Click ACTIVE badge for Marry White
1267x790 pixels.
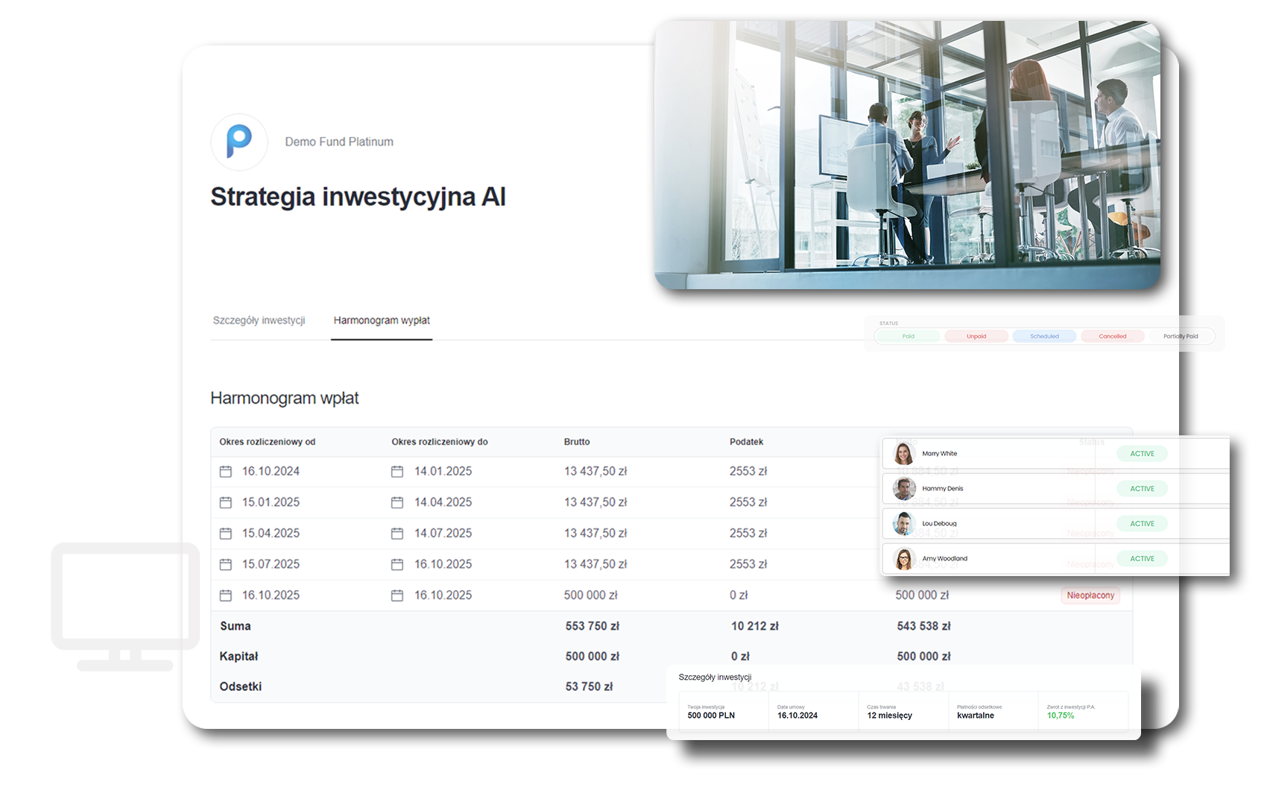point(1142,453)
